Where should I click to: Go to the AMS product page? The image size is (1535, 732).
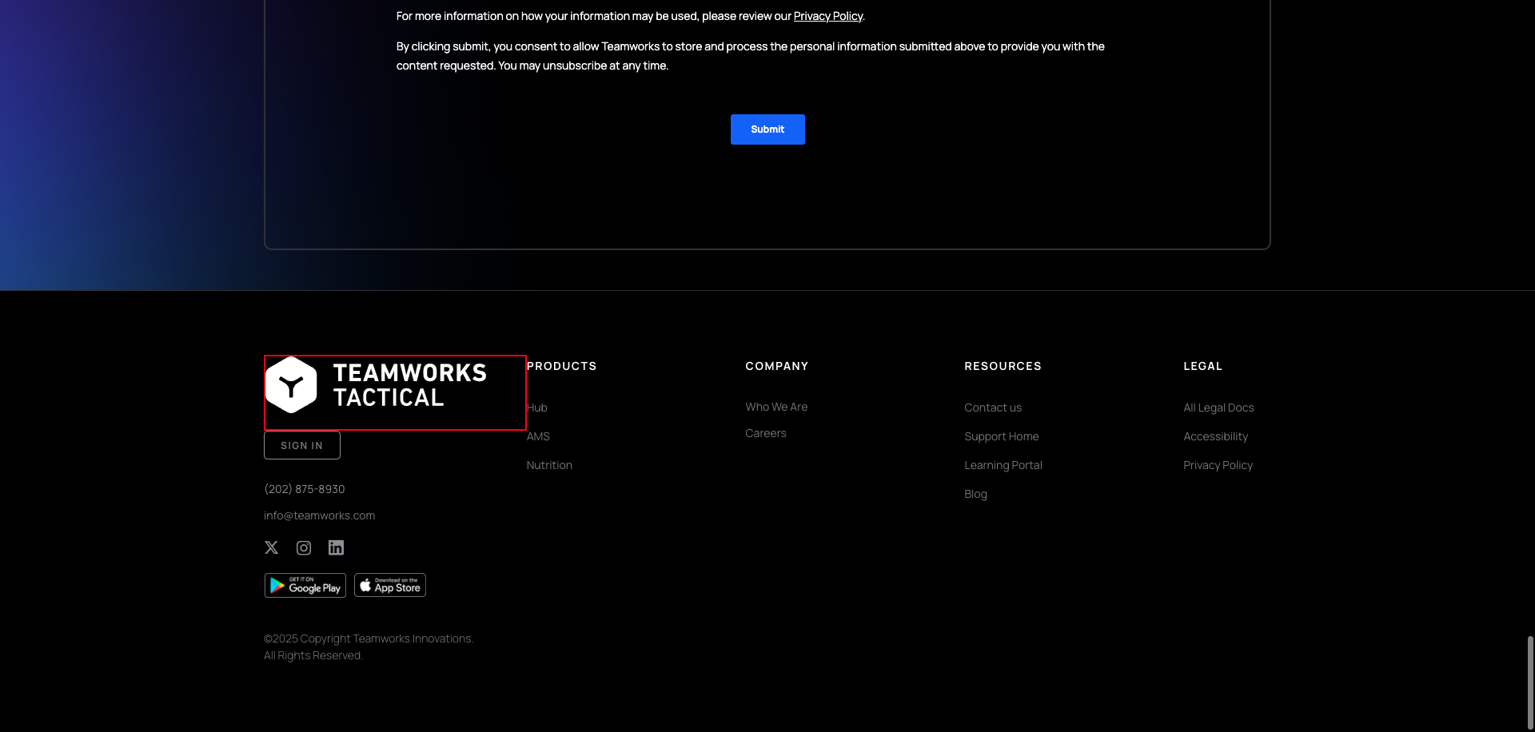[538, 436]
